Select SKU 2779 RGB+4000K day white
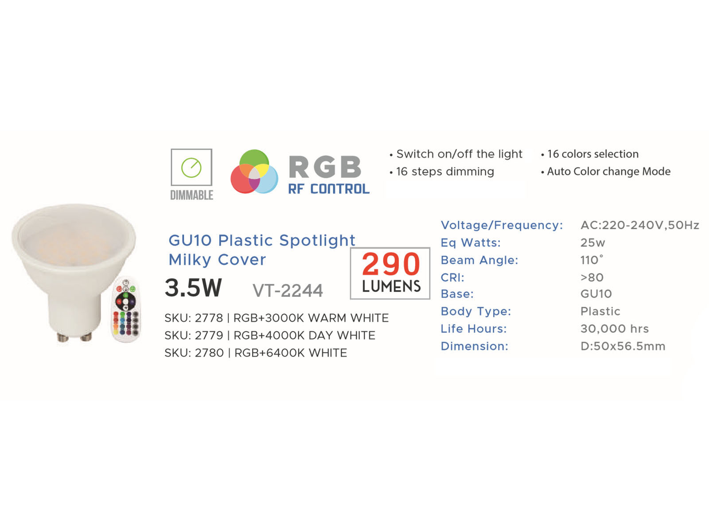Image resolution: width=709 pixels, height=531 pixels. (x=270, y=335)
